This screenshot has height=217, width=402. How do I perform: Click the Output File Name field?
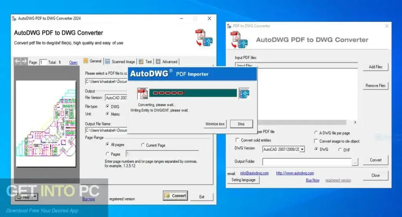pos(106,130)
